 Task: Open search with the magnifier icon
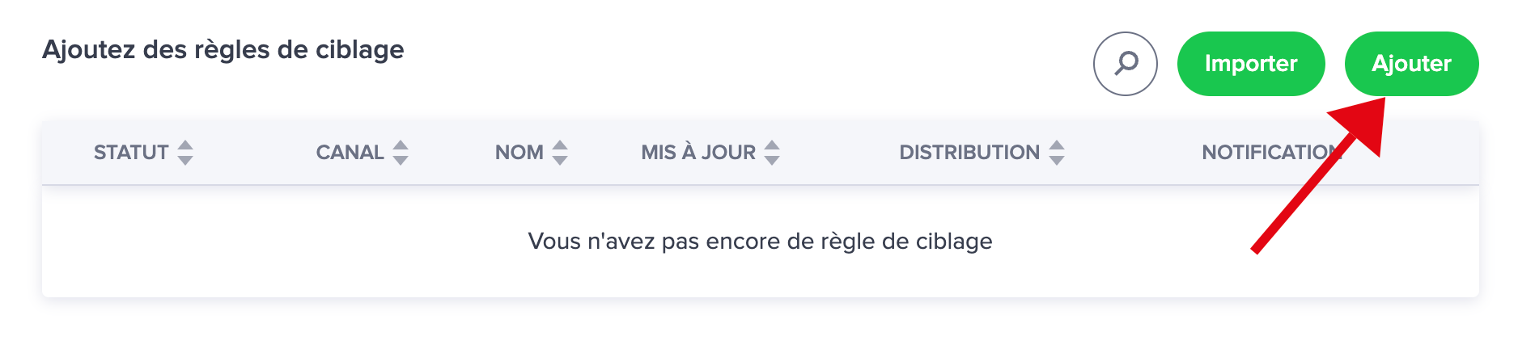coord(1125,64)
